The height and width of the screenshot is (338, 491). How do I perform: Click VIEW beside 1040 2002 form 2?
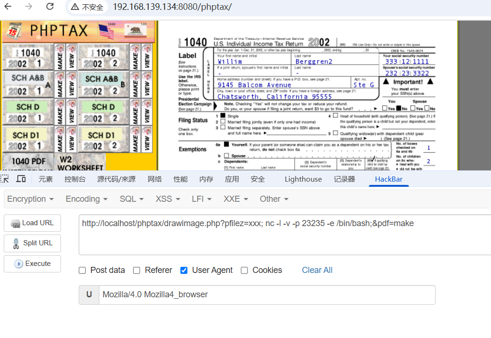147,57
